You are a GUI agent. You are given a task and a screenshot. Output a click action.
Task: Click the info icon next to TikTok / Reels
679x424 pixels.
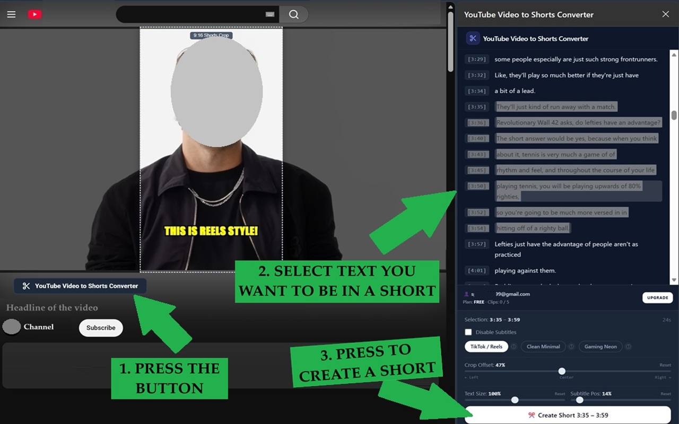click(513, 347)
